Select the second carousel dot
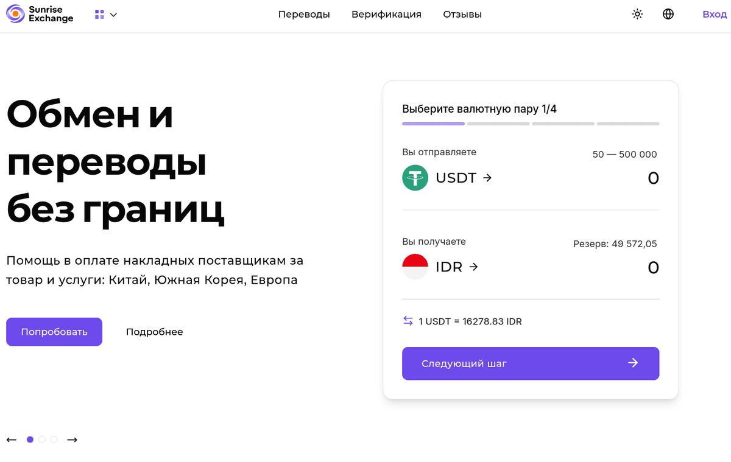731x462 pixels. (42, 439)
